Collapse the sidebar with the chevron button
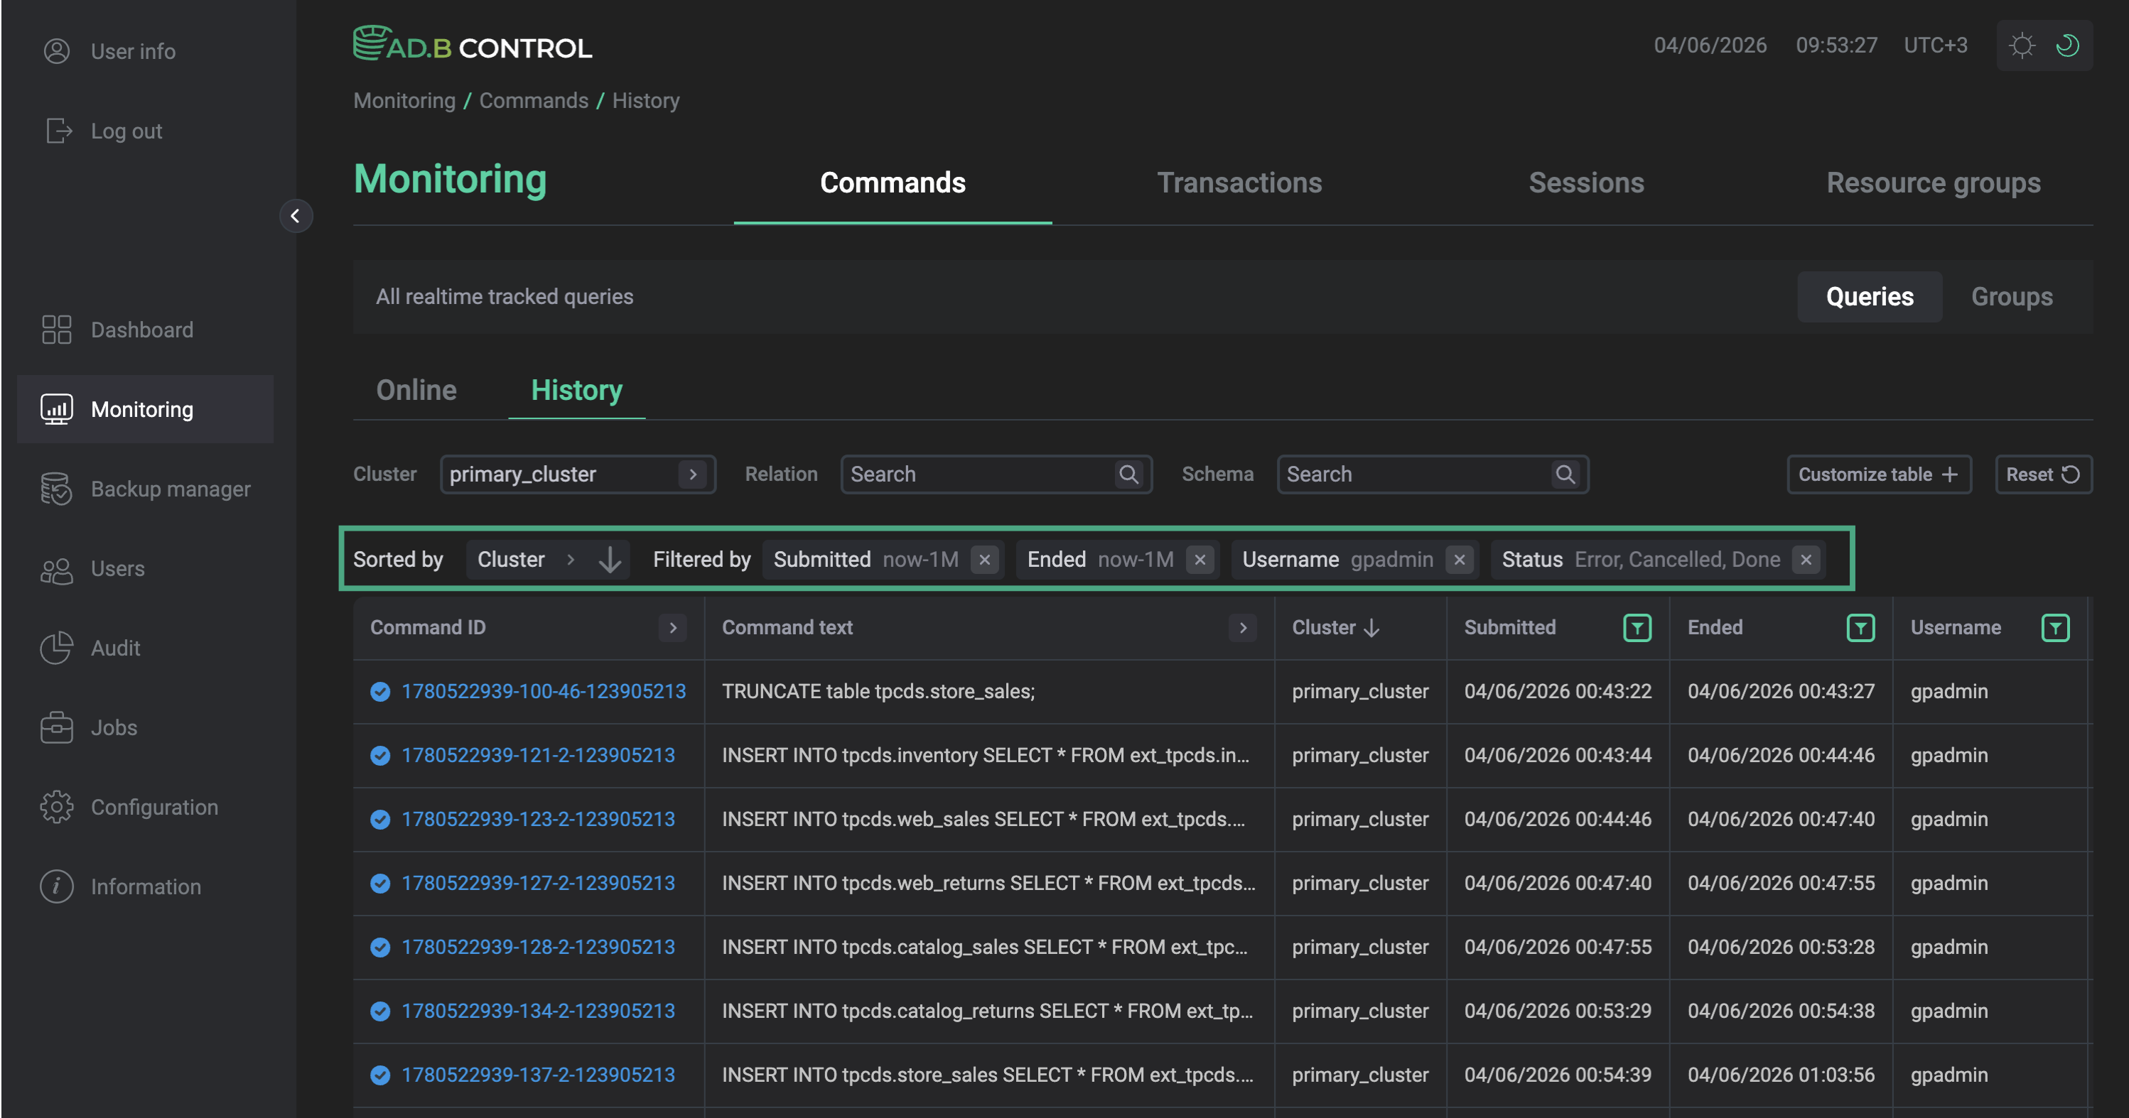2129x1118 pixels. point(295,216)
